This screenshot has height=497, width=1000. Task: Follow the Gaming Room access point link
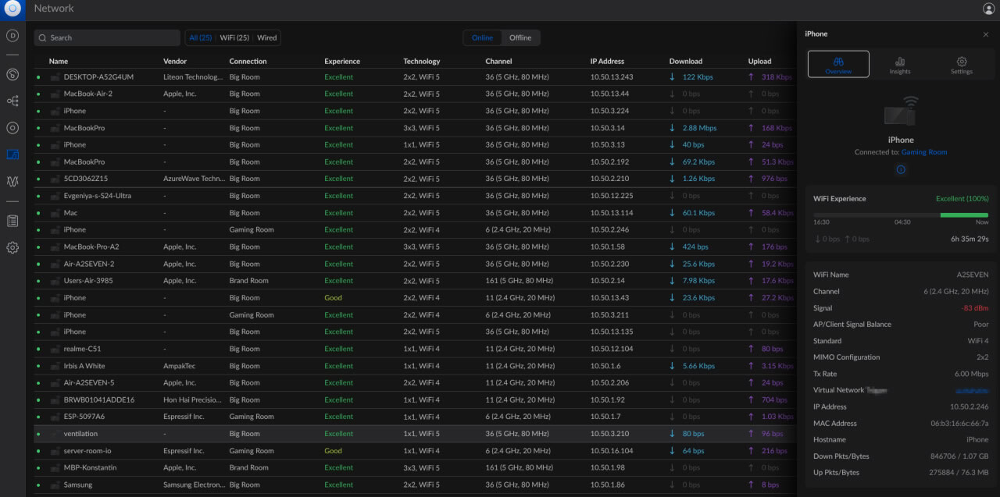pos(924,152)
